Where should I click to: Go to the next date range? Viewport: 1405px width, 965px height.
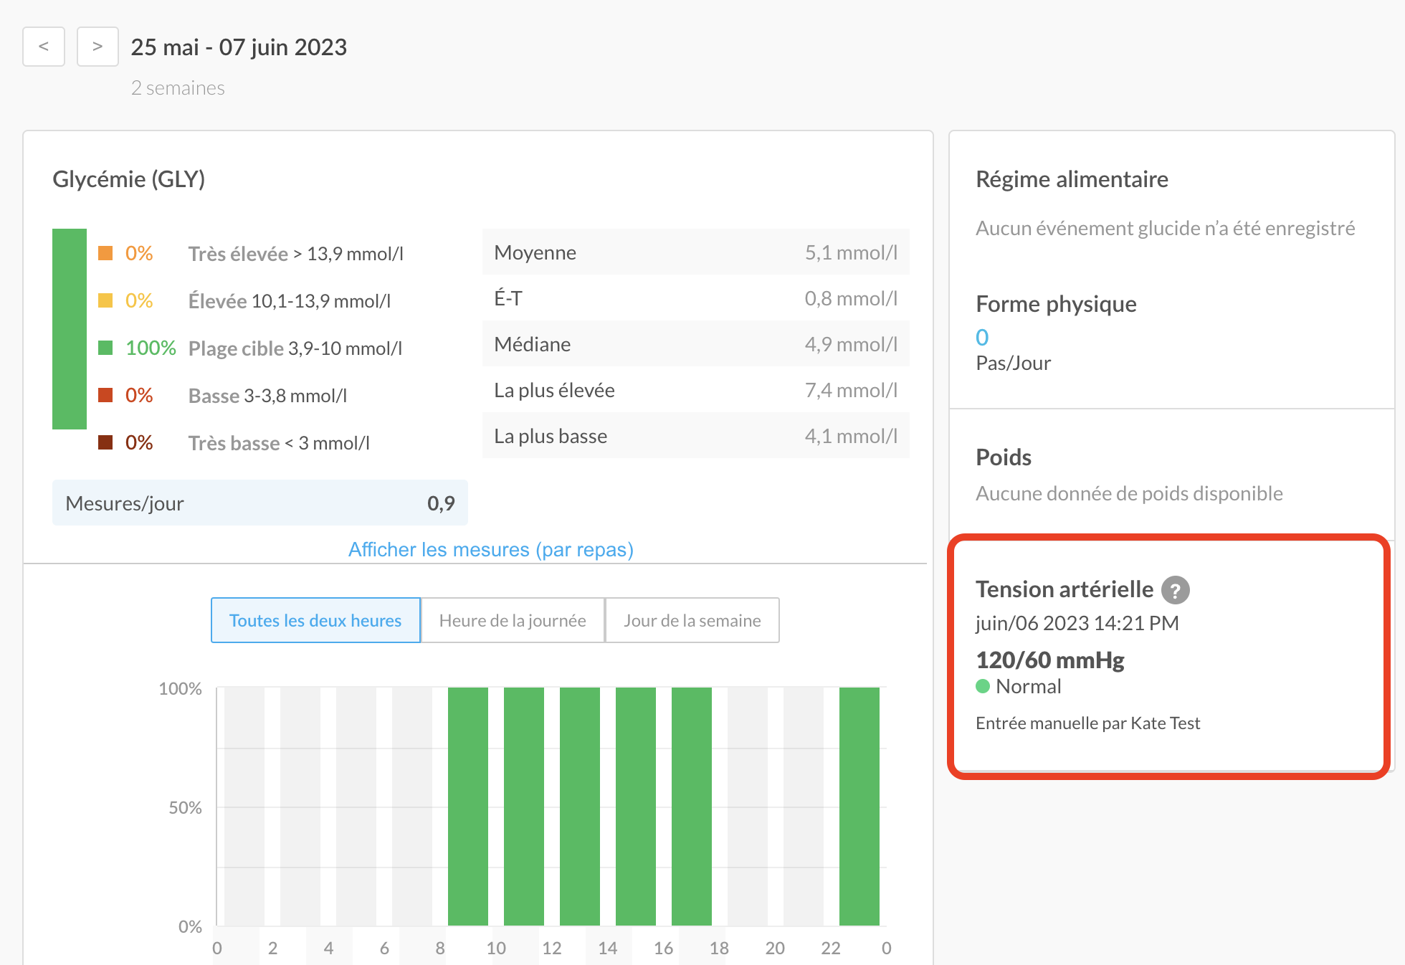97,47
